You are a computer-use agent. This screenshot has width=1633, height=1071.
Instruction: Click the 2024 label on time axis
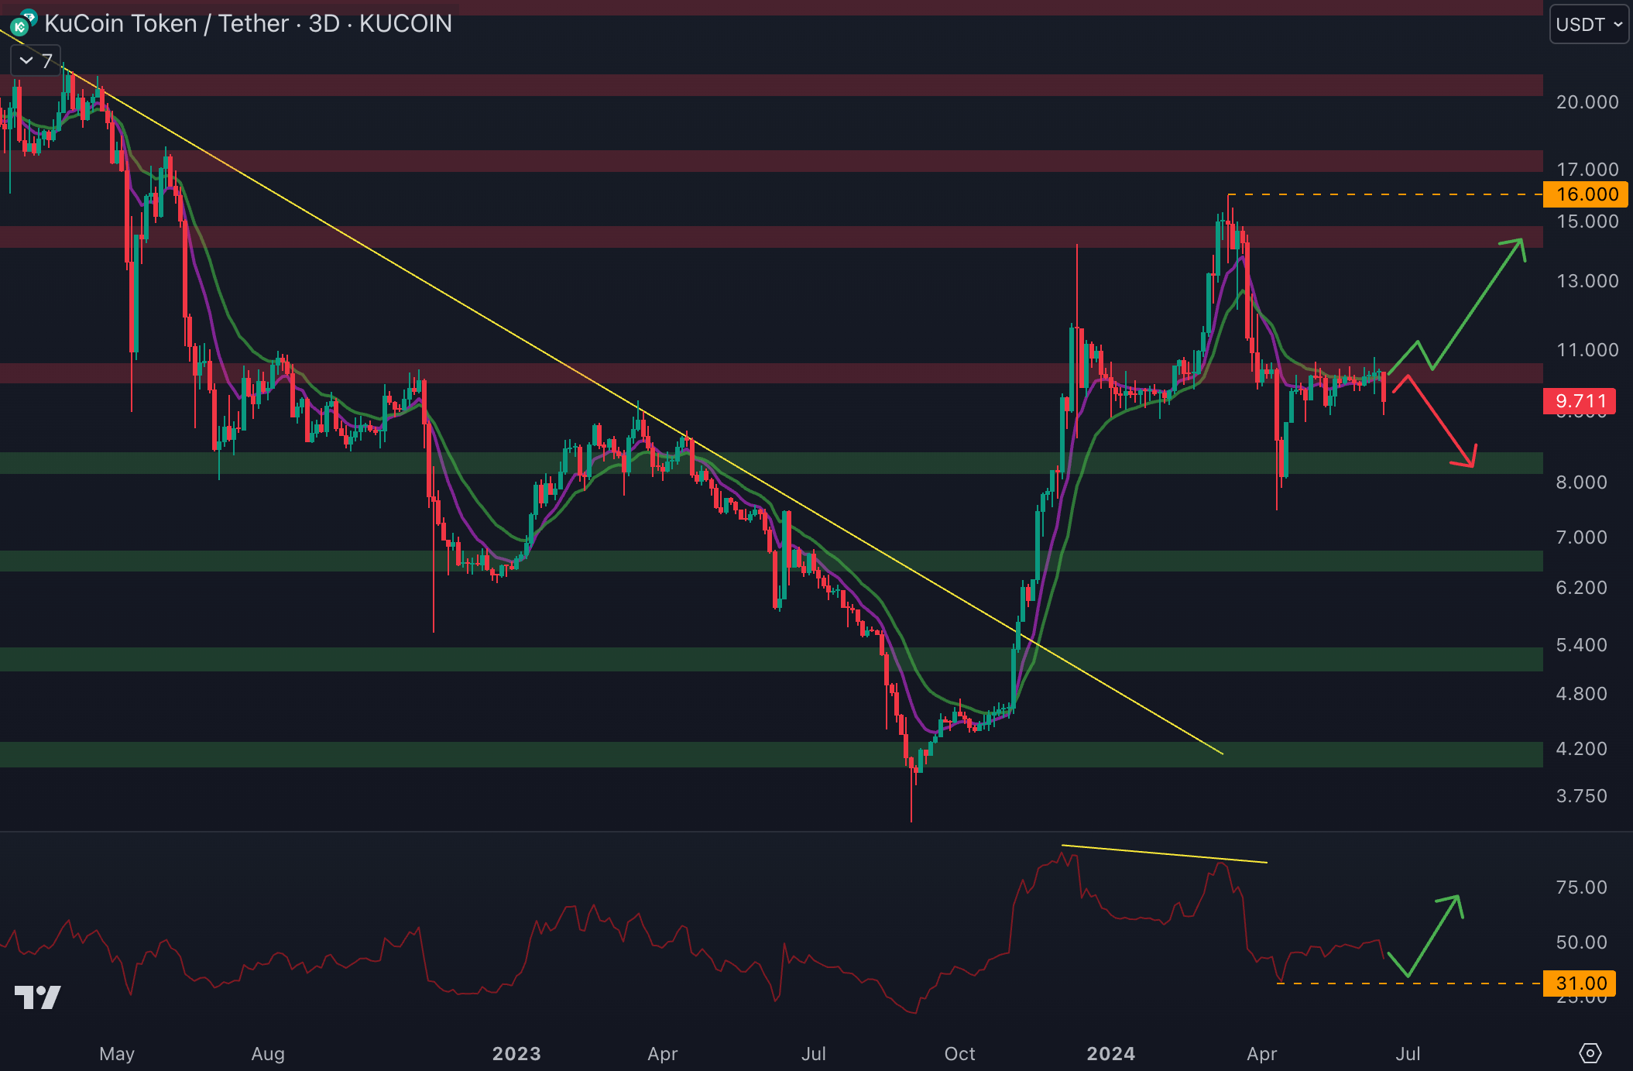pos(1110,1053)
